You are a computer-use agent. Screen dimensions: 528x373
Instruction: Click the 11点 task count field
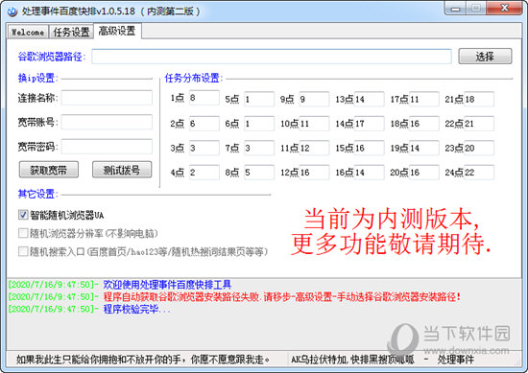(x=314, y=148)
